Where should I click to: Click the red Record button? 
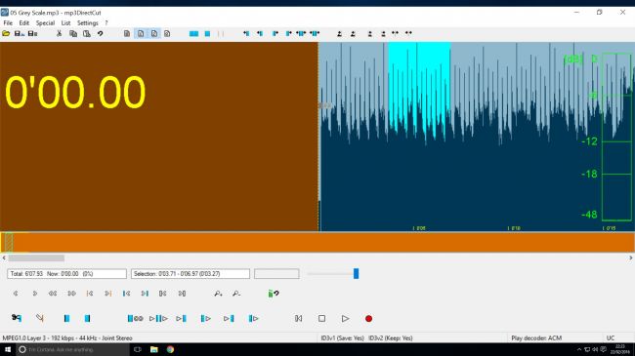click(368, 318)
